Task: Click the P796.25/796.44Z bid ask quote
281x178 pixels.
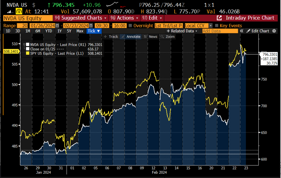Action: point(162,5)
